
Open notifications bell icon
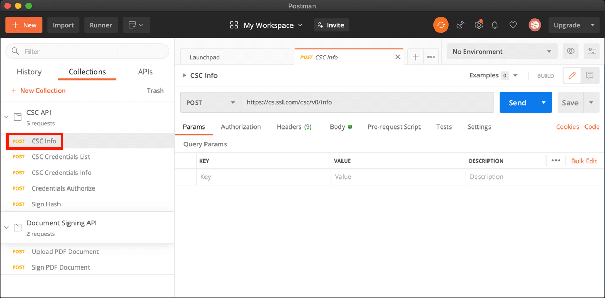[495, 25]
